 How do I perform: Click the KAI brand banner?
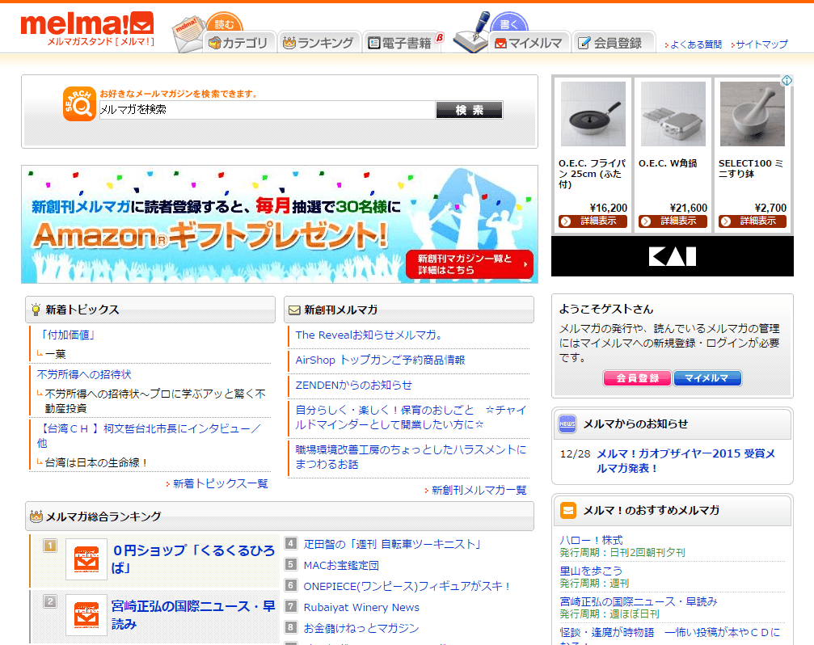[x=673, y=256]
